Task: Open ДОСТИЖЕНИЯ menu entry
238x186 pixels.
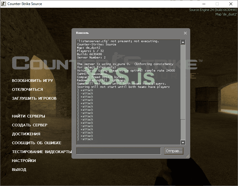Action: 26,134
